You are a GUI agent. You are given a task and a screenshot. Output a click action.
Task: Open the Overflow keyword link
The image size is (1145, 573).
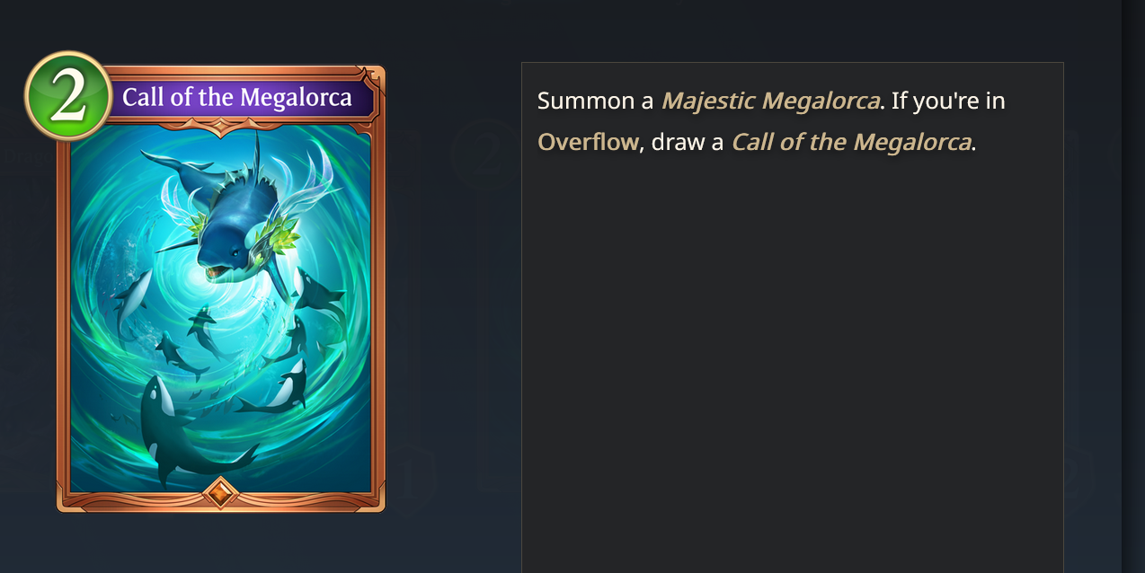[x=588, y=142]
